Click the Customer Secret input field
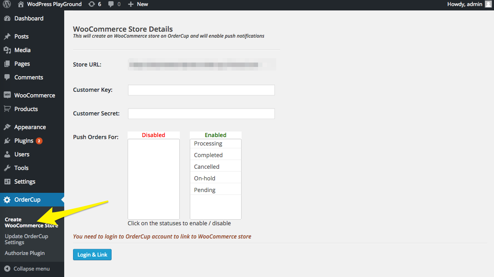494x277 pixels. point(201,113)
